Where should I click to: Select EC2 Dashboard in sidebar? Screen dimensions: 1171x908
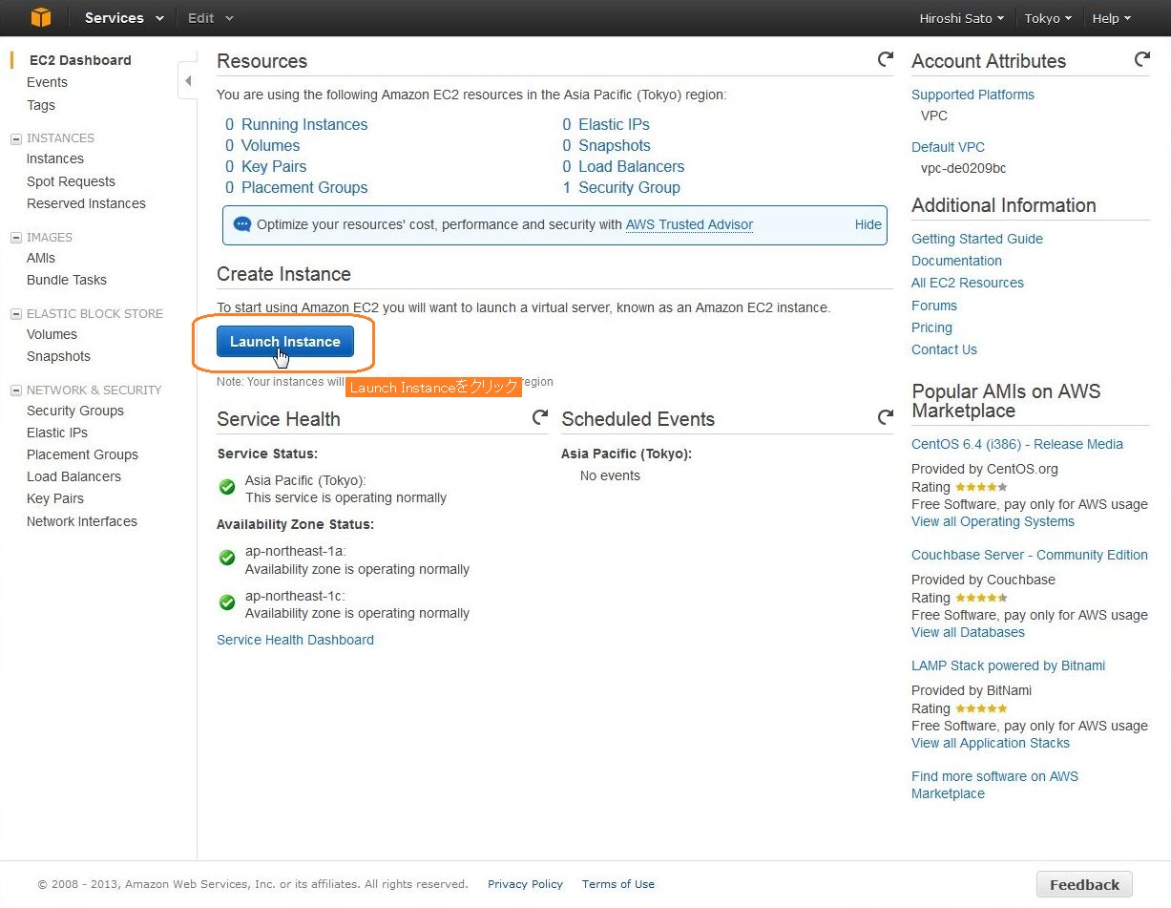[x=80, y=60]
